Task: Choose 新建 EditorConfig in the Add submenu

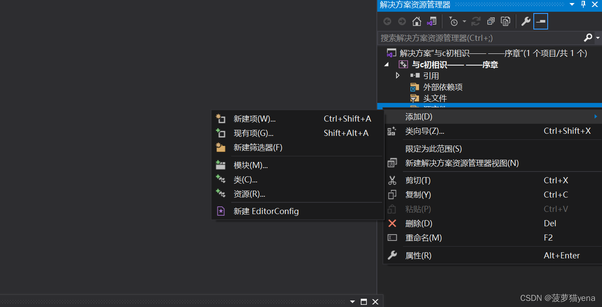Action: pos(297,211)
